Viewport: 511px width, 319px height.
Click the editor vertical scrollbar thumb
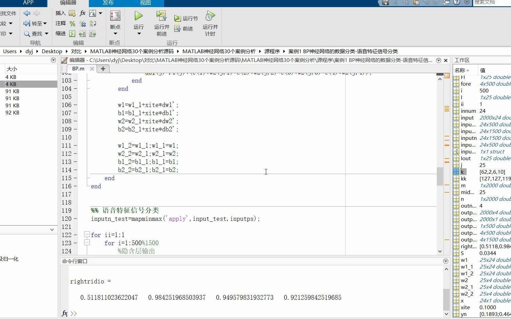tap(440, 176)
